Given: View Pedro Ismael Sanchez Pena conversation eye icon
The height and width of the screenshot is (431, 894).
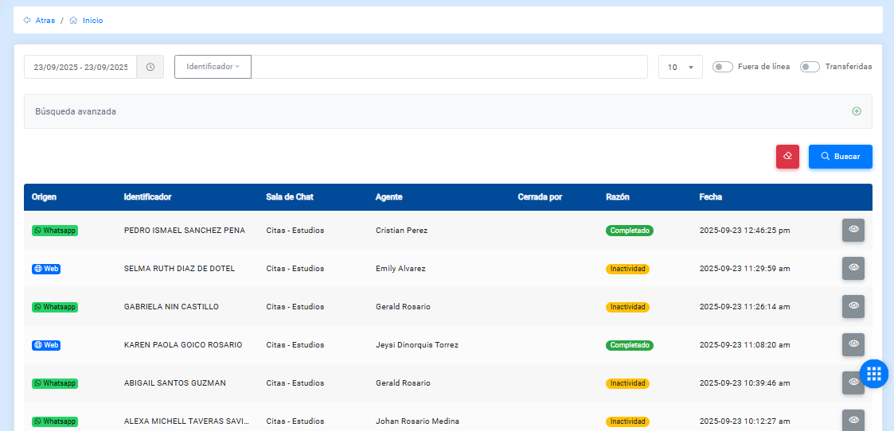Looking at the screenshot, I should click(x=853, y=230).
